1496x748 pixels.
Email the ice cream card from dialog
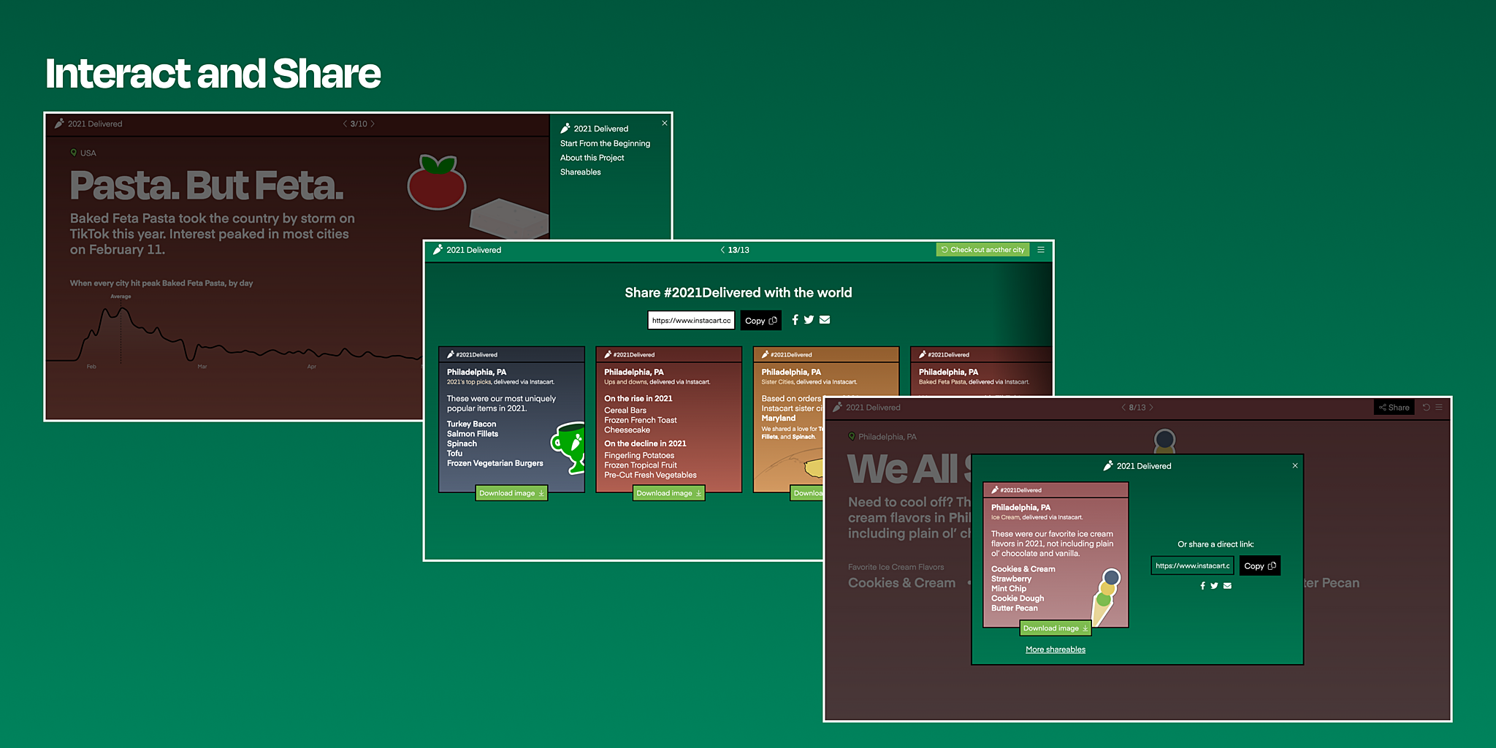point(1227,586)
